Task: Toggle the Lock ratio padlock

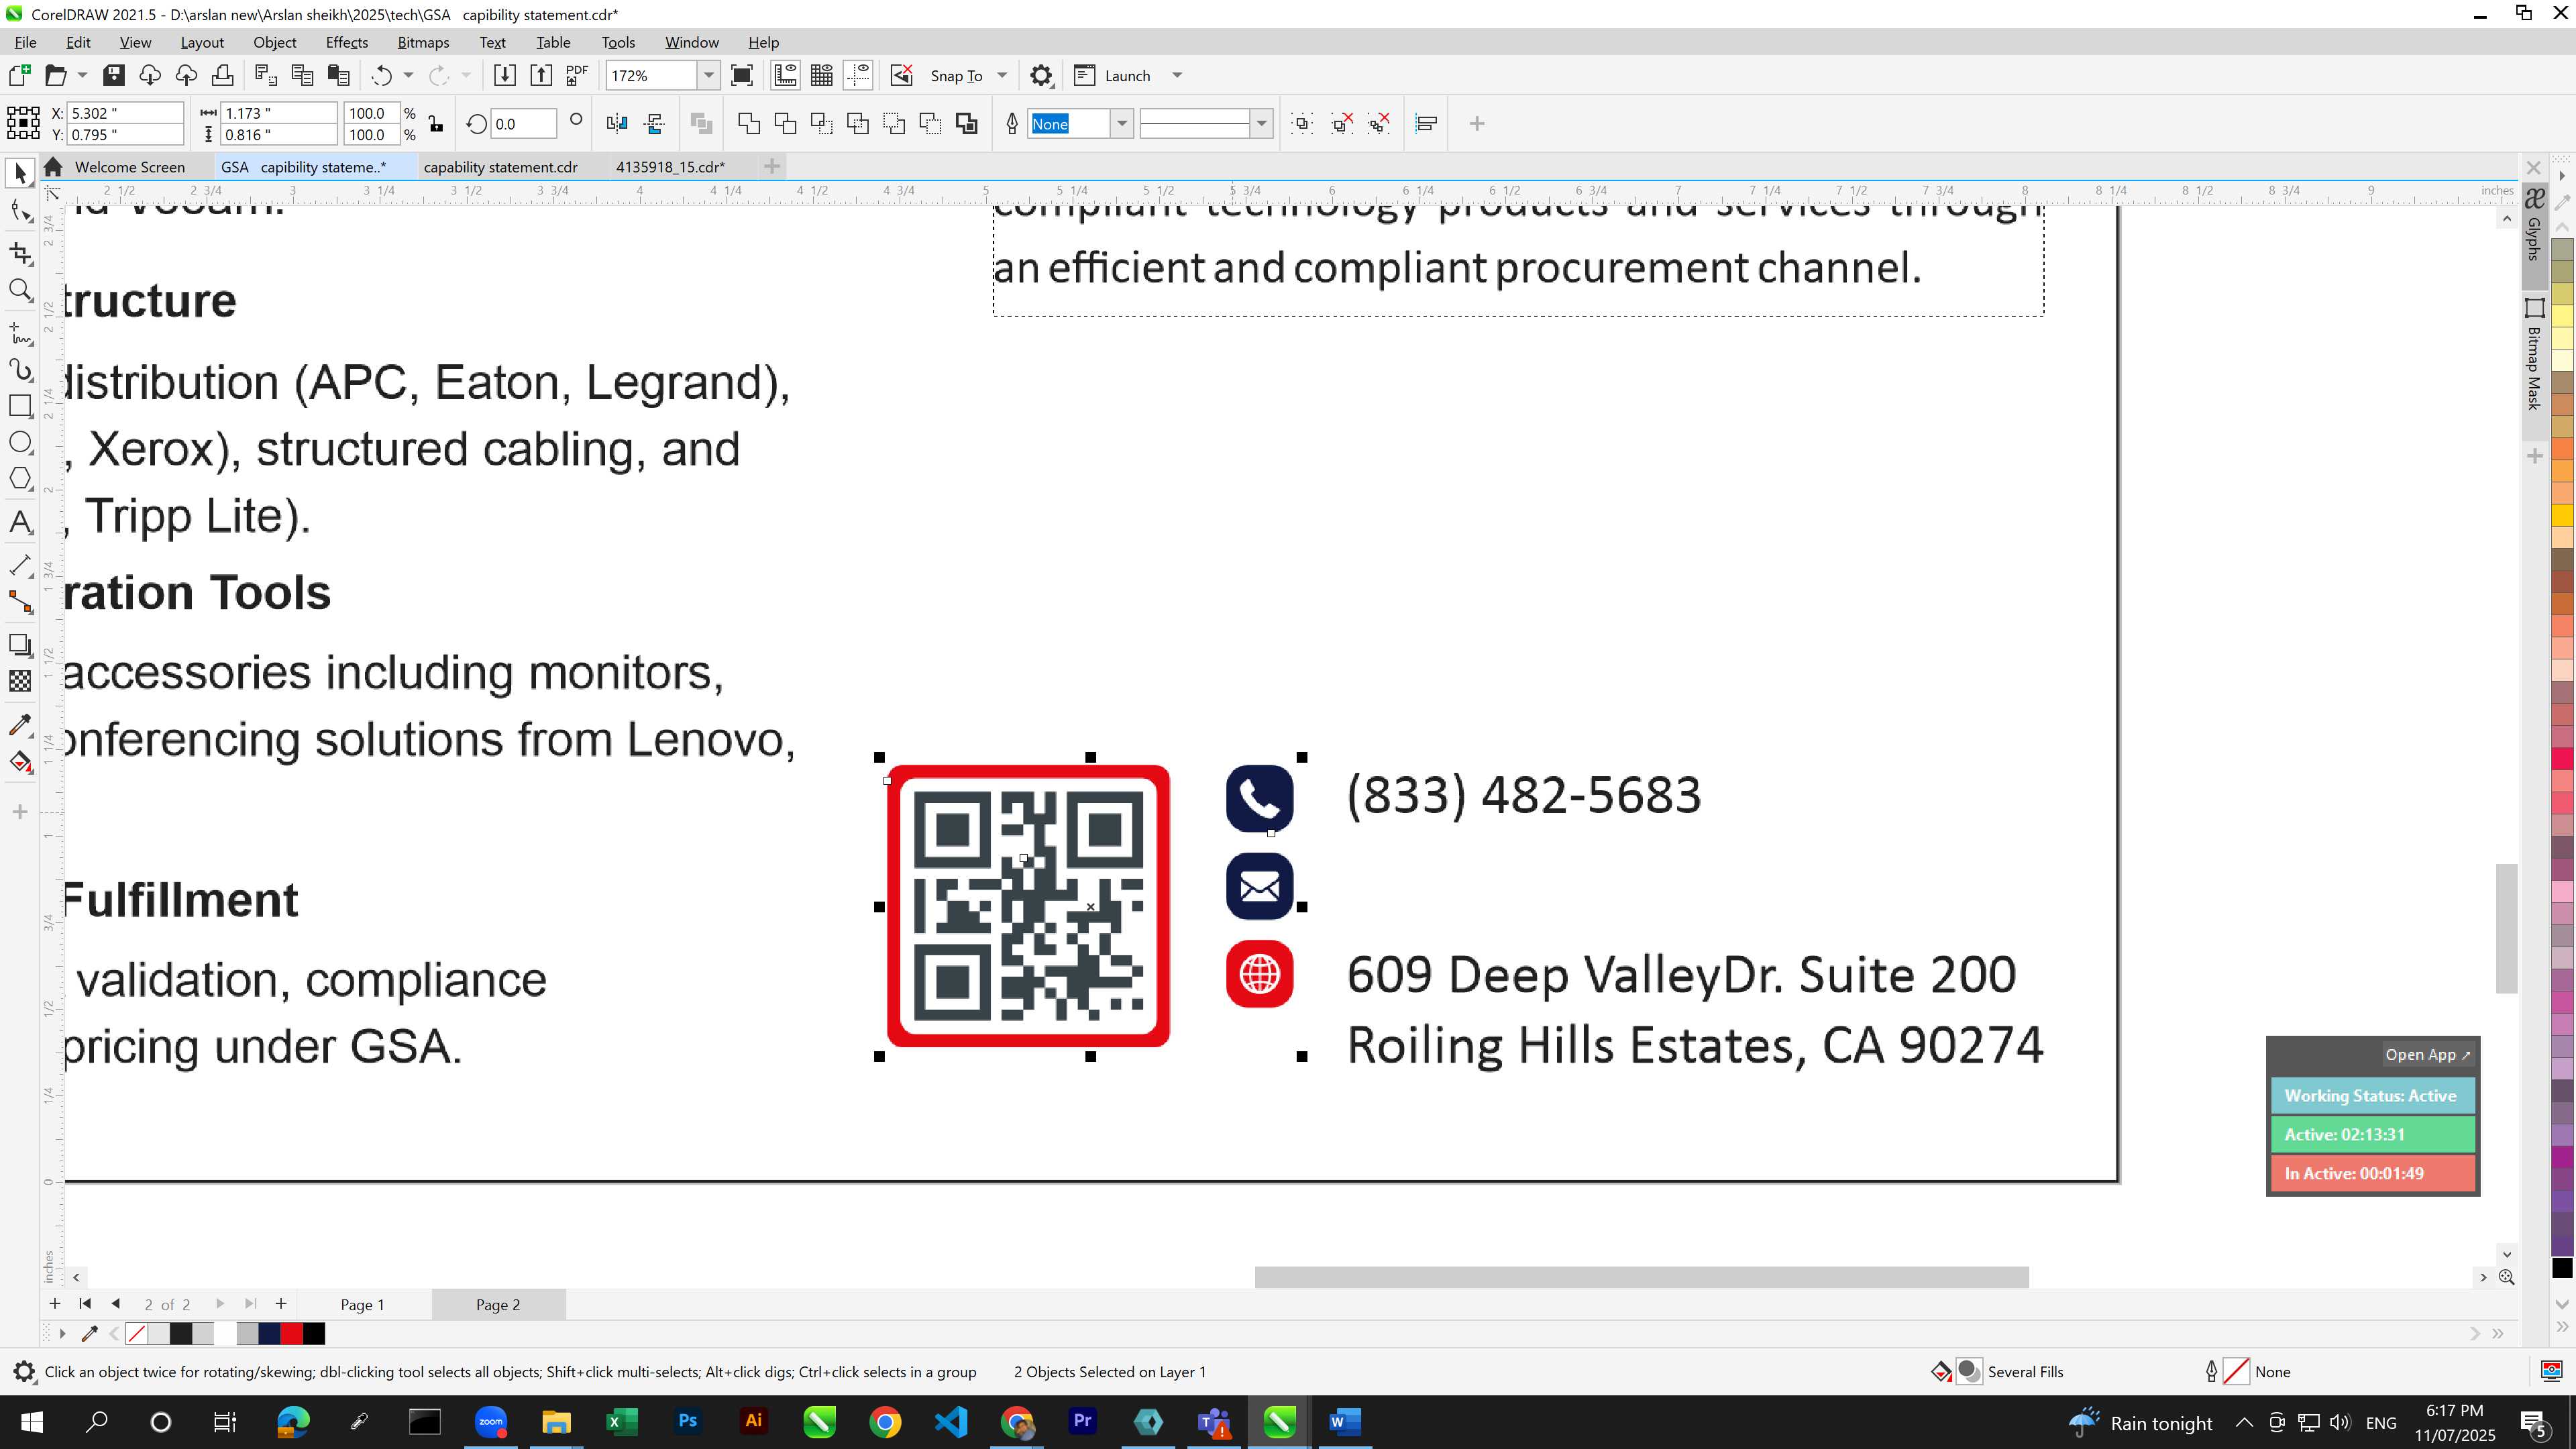Action: point(436,124)
